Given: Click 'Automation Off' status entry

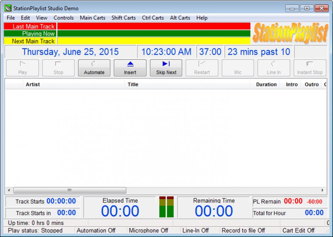Looking at the screenshot, I should [96, 230].
